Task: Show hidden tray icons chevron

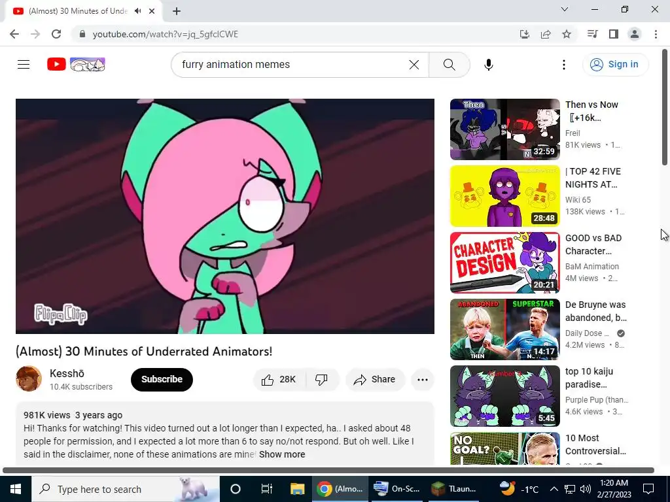Action: [x=554, y=489]
